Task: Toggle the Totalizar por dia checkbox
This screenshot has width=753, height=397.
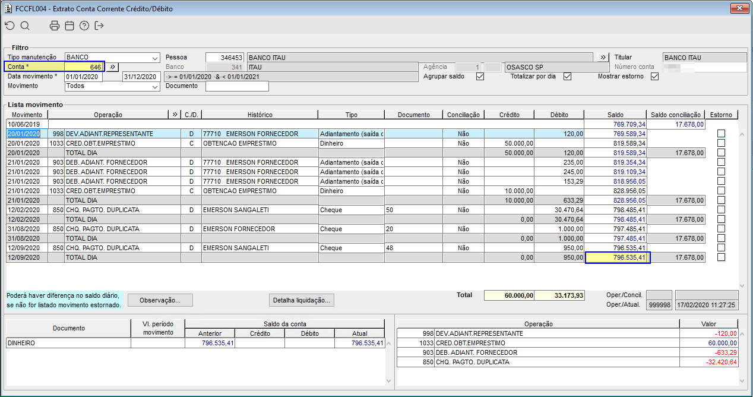Action: (x=567, y=76)
